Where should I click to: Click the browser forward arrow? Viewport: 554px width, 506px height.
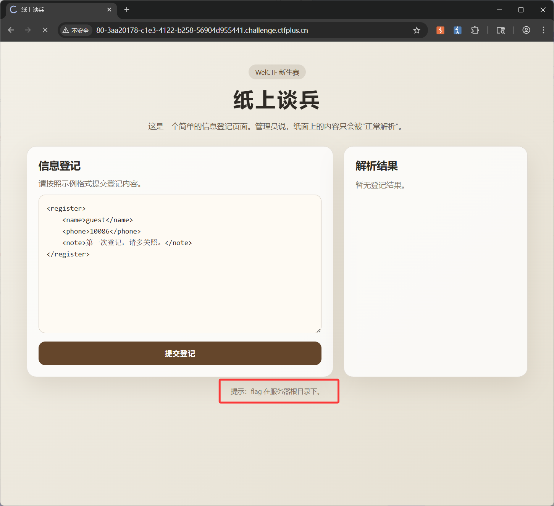(28, 30)
